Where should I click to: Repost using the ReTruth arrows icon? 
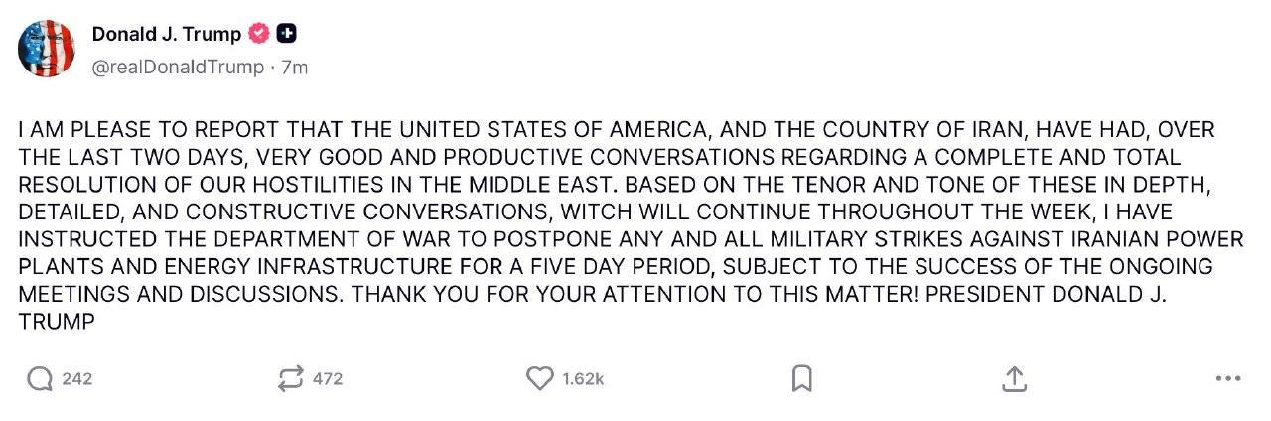(291, 378)
